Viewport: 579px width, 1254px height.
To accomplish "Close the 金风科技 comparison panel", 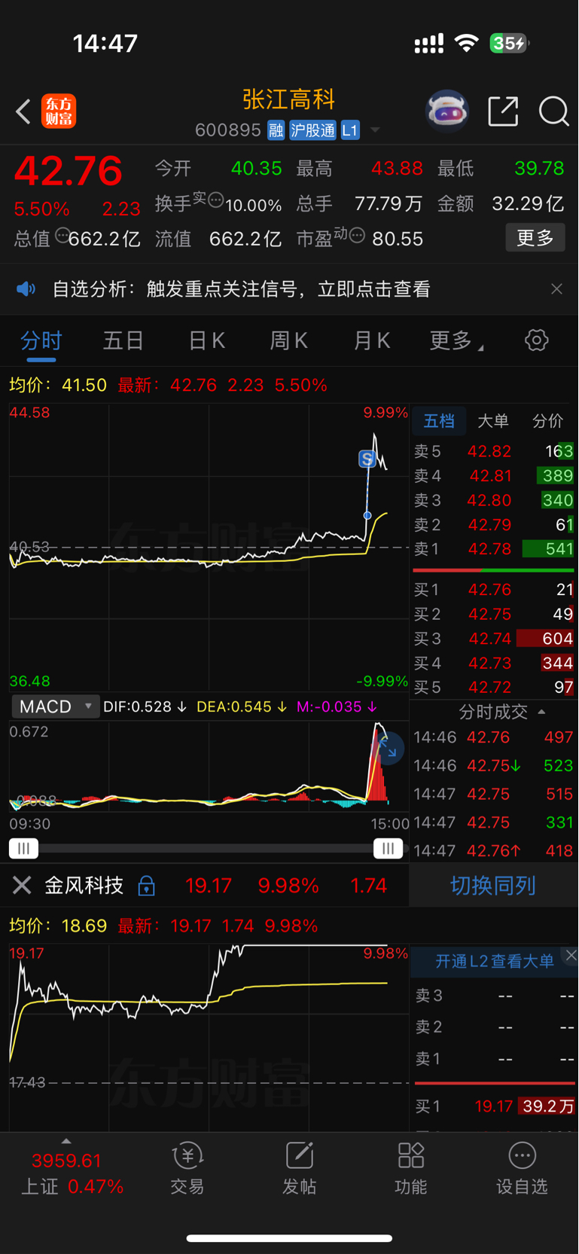I will 22,885.
